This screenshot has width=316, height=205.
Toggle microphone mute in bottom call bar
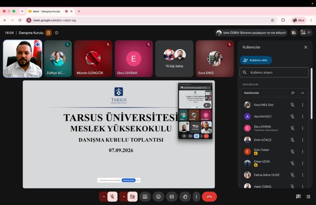(x=112, y=197)
